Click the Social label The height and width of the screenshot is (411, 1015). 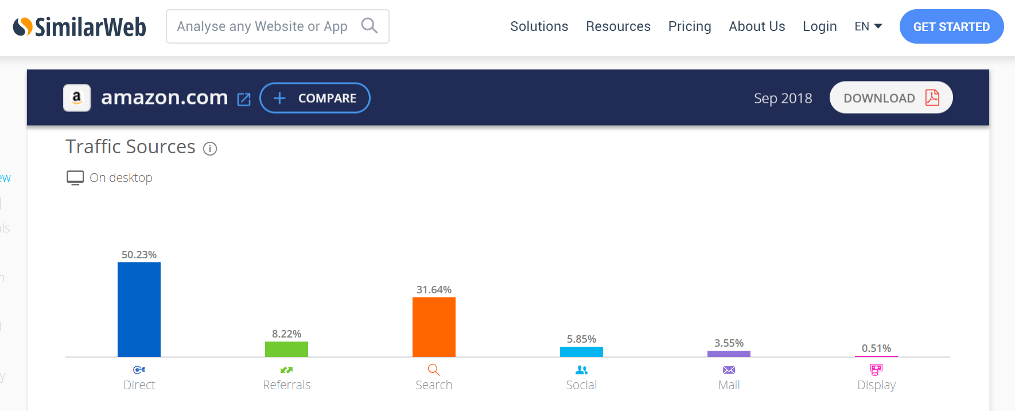[x=582, y=385]
